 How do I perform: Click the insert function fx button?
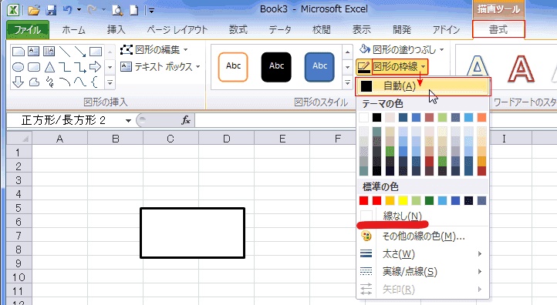186,121
